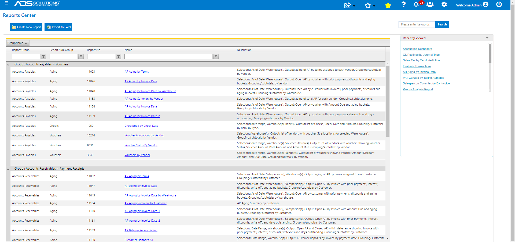Click the Description column header
515x242 pixels.
click(x=244, y=50)
